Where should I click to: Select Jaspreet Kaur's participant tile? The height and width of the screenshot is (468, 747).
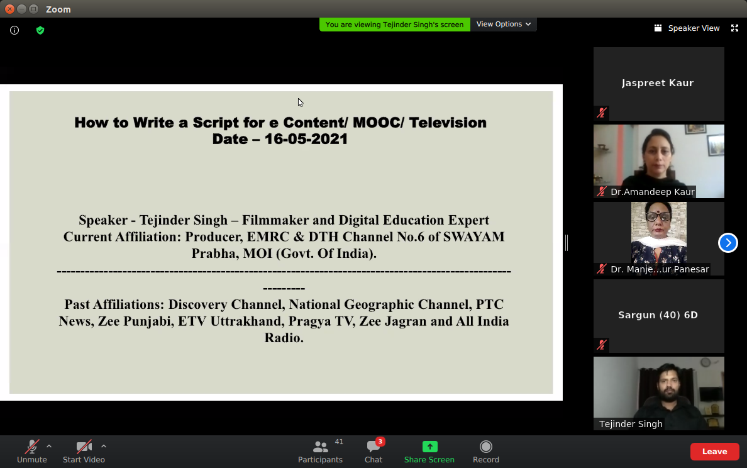pyautogui.click(x=658, y=84)
